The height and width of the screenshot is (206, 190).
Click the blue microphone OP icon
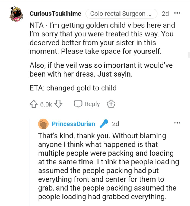[104, 124]
